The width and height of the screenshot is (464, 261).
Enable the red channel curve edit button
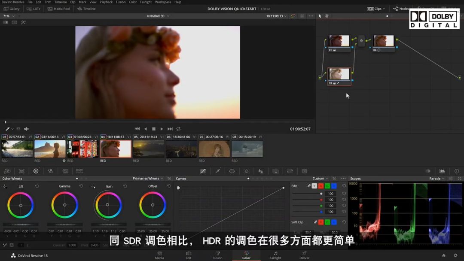[321, 186]
